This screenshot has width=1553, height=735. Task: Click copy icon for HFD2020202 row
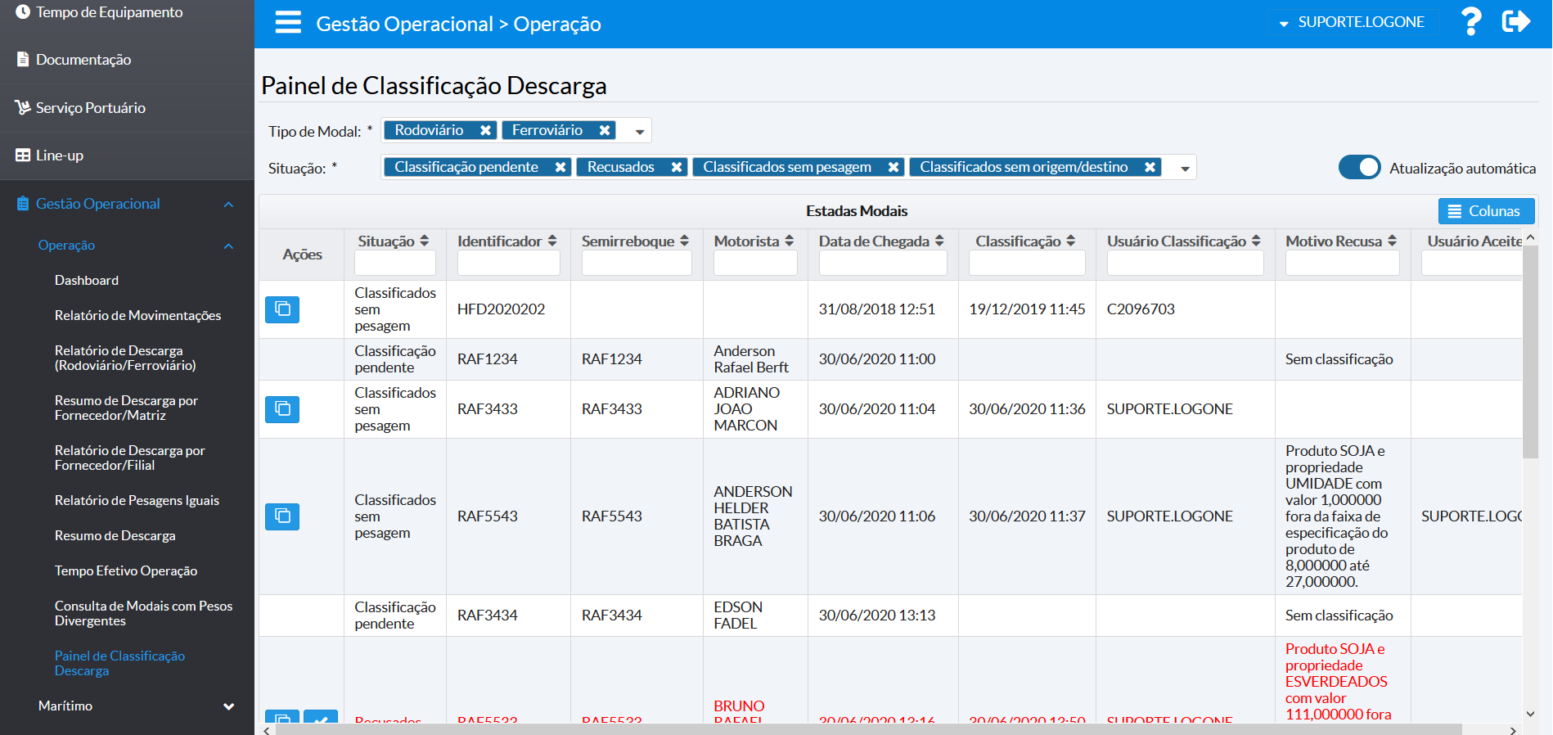tap(282, 309)
